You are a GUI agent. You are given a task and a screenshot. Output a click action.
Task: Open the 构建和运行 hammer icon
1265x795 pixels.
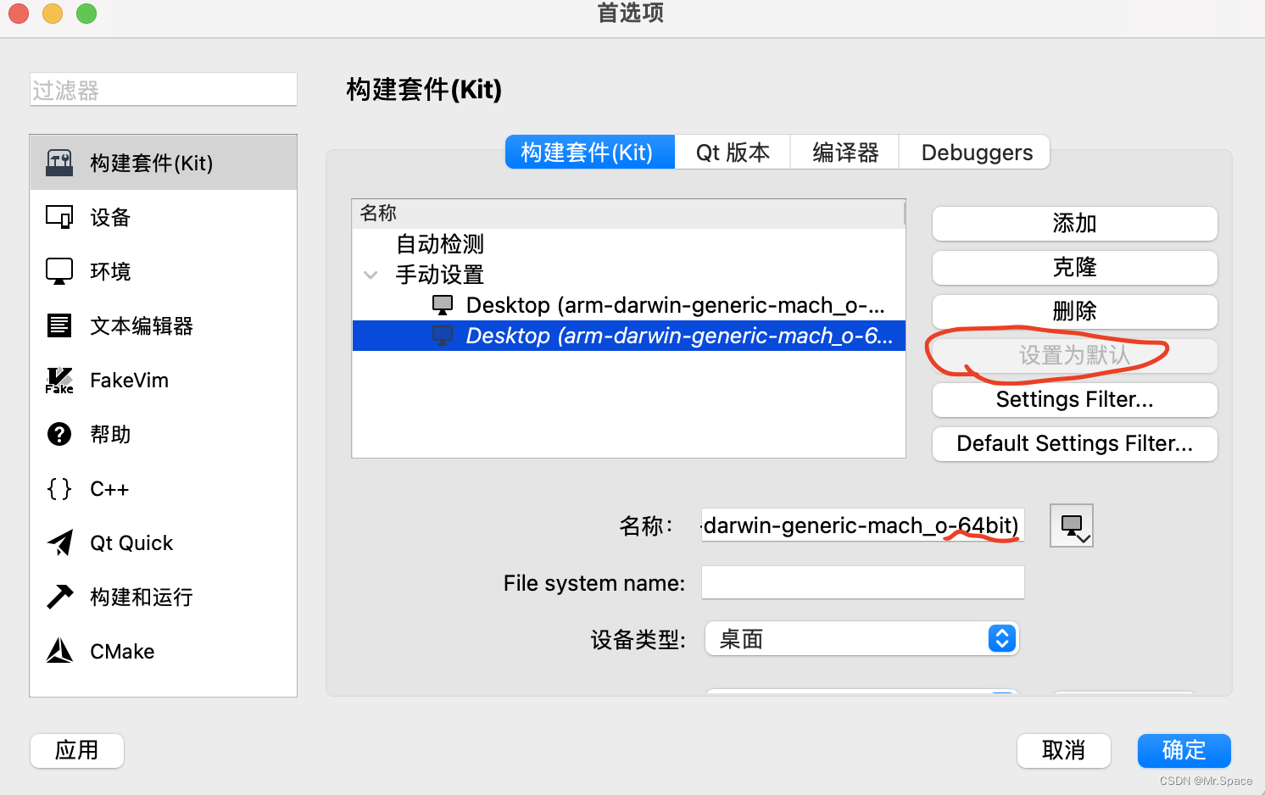tap(59, 597)
